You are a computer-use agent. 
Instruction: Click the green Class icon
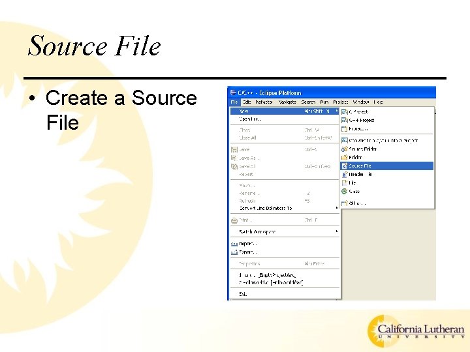[345, 191]
